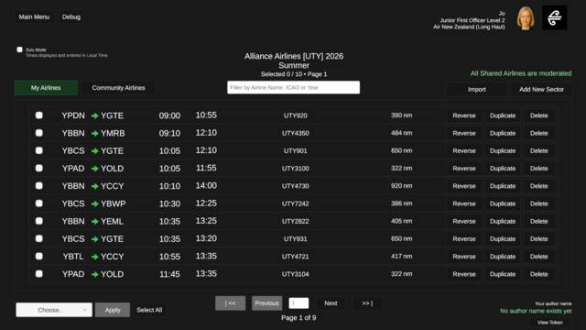Click the page number input field
The image size is (586, 330).
(x=298, y=303)
